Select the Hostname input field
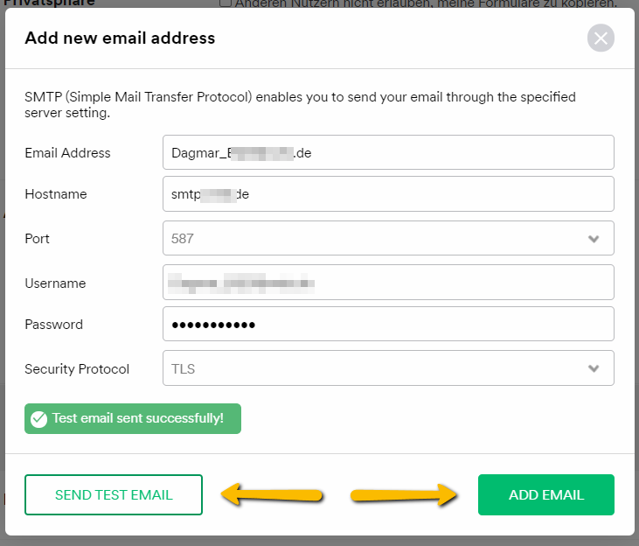 pos(388,194)
